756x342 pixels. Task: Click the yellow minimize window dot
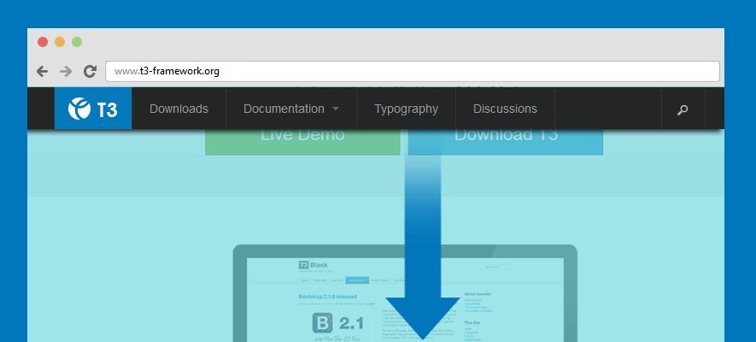[60, 42]
